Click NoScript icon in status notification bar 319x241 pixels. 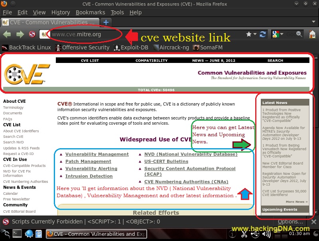[6, 221]
